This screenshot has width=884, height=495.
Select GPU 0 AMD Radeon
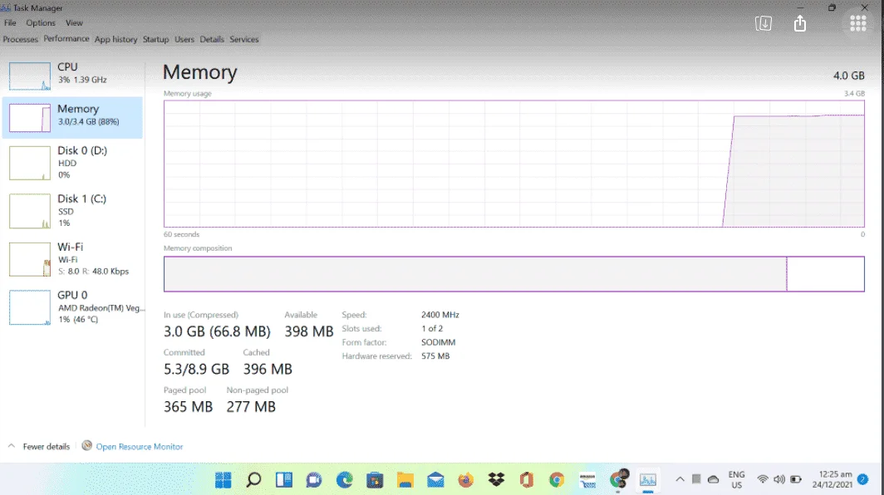click(72, 307)
